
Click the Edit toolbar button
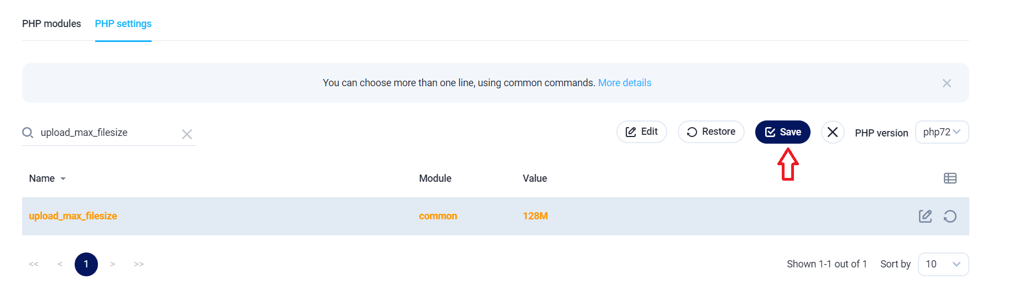click(x=642, y=132)
